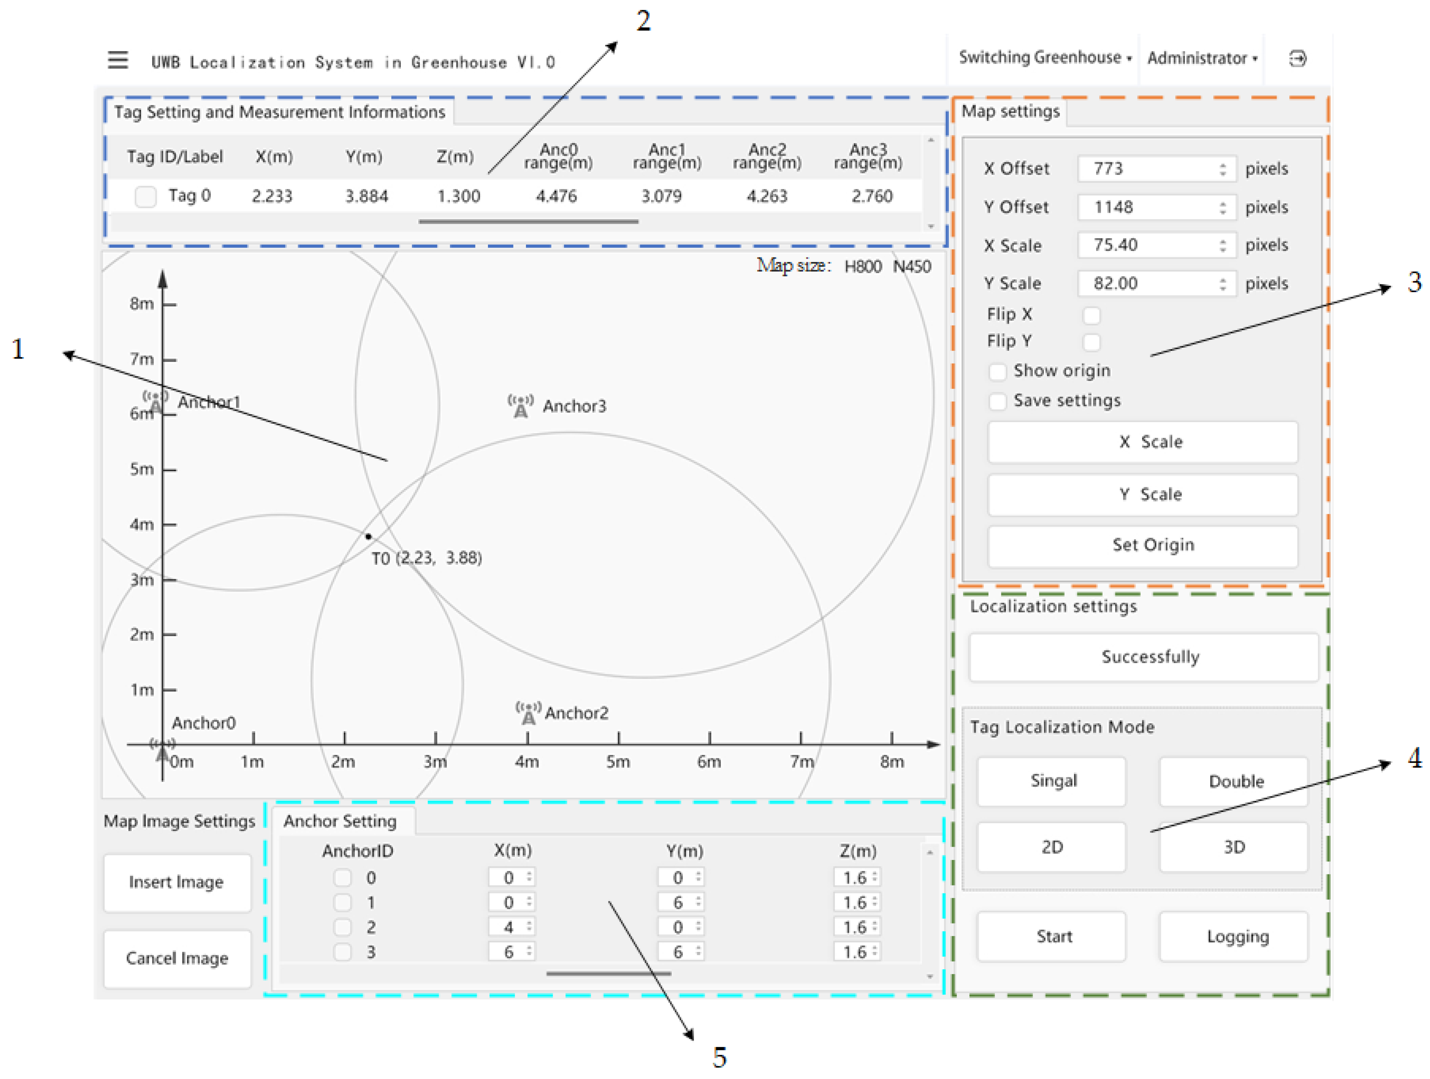Toggle the Show origin checkbox
Image resolution: width=1430 pixels, height=1079 pixels.
click(x=998, y=372)
